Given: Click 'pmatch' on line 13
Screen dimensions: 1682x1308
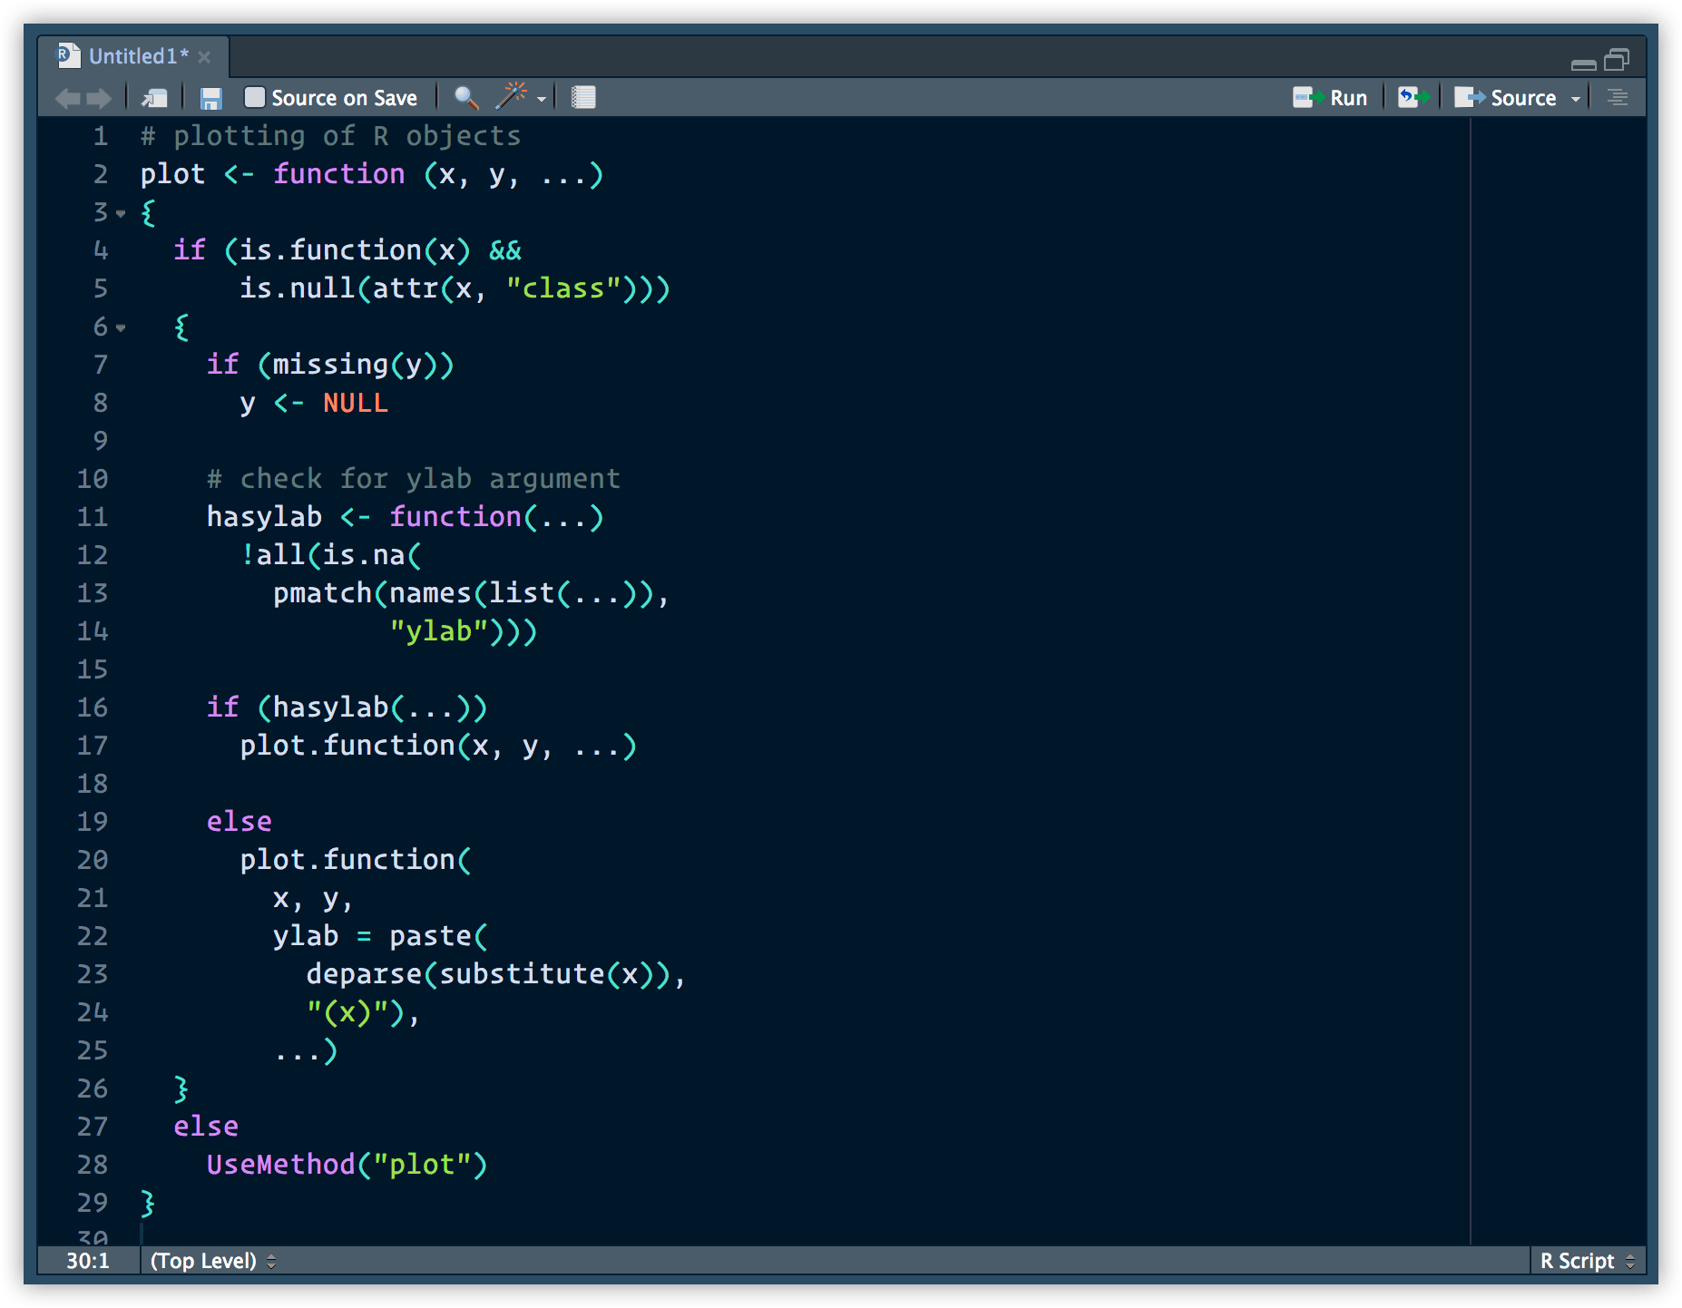Looking at the screenshot, I should (323, 593).
